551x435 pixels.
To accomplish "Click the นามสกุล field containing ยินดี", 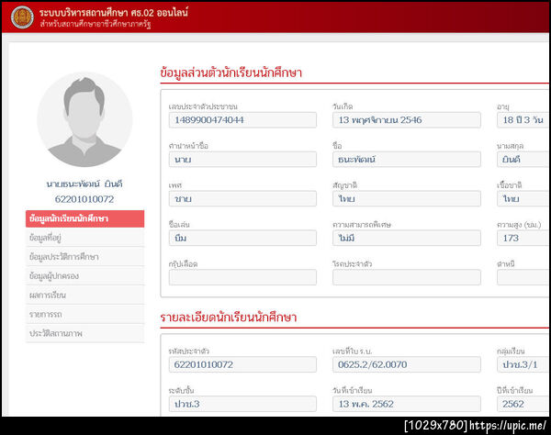I will click(523, 160).
